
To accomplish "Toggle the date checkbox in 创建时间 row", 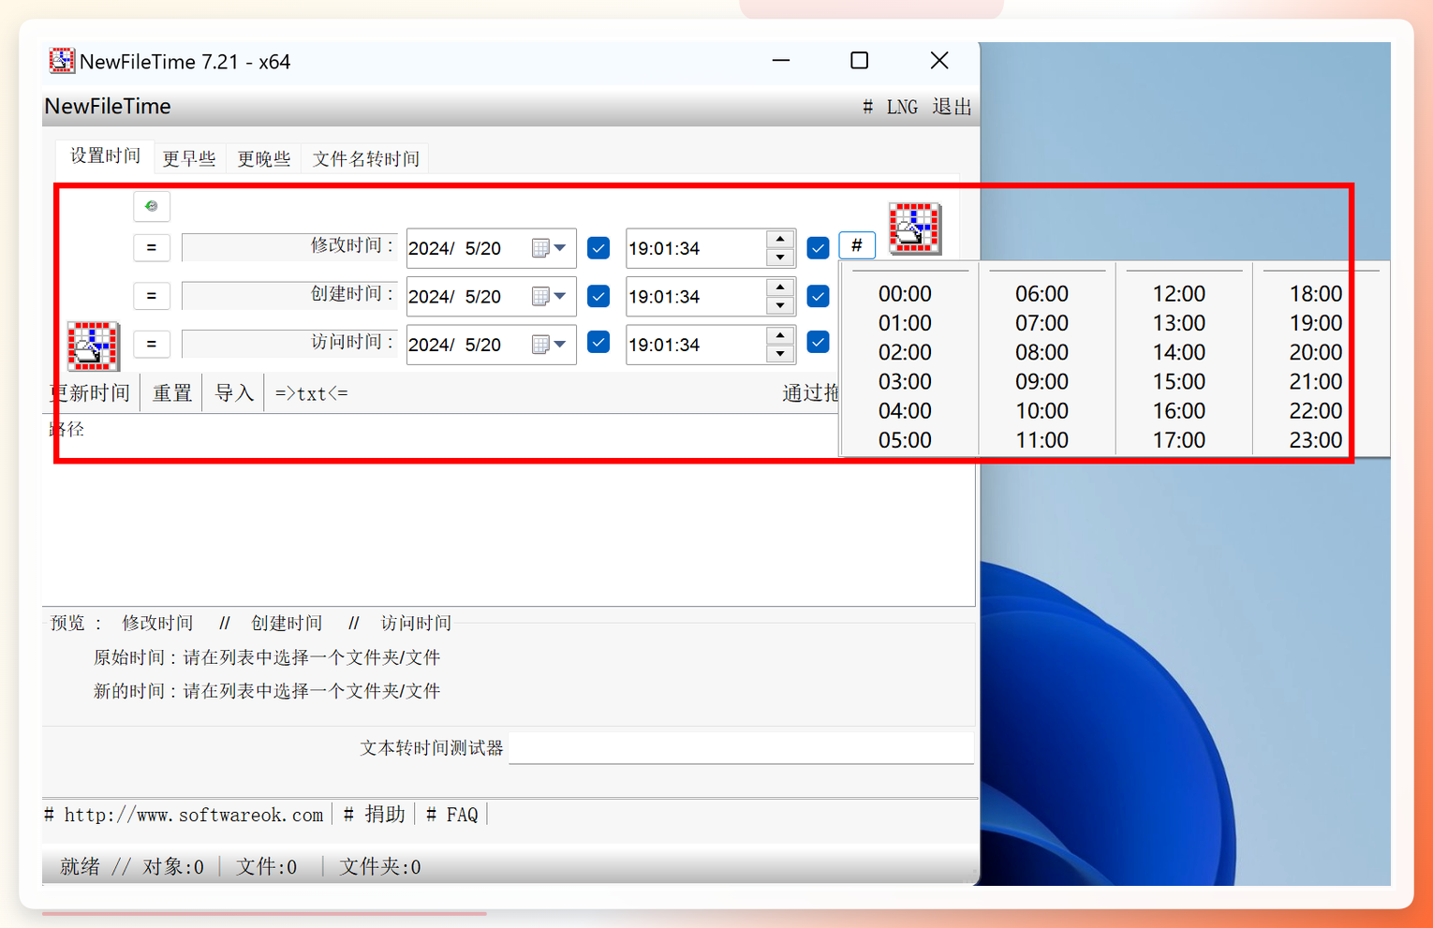I will tap(598, 296).
